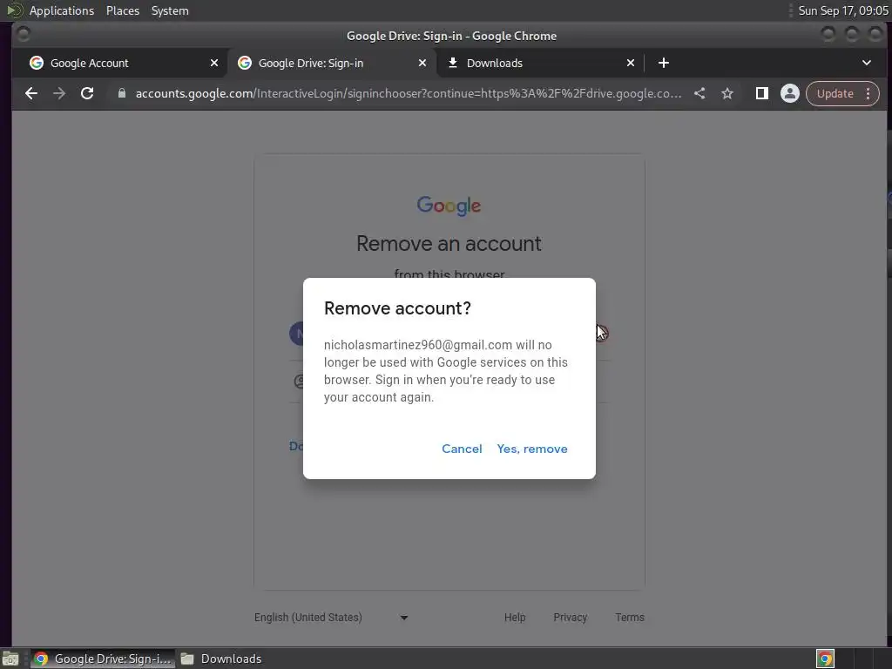Viewport: 892px width, 669px height.
Task: Share this page icon in address bar
Action: [x=699, y=93]
